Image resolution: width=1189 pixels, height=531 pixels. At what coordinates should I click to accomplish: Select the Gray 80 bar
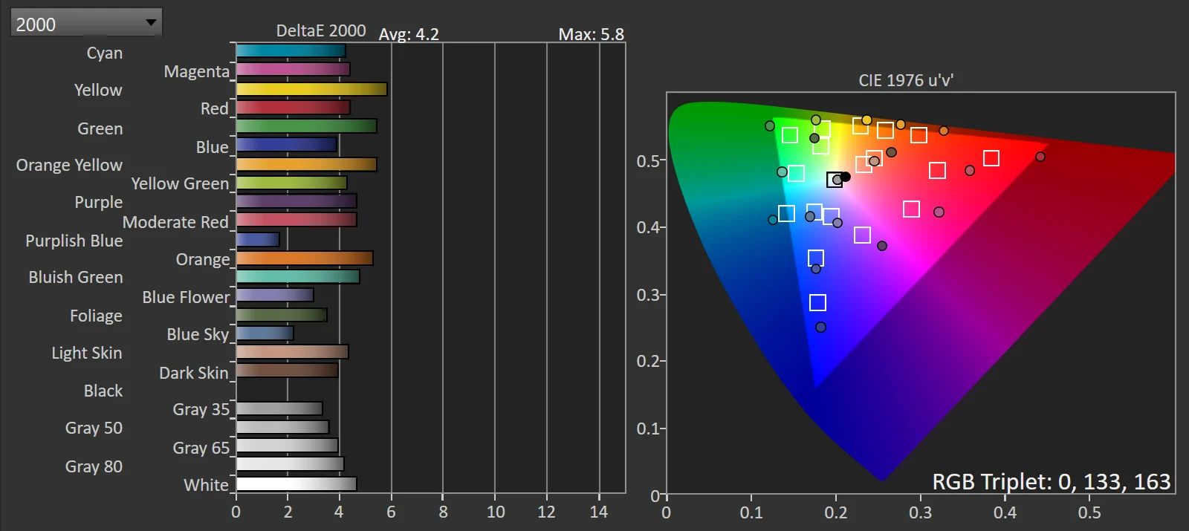pos(290,464)
